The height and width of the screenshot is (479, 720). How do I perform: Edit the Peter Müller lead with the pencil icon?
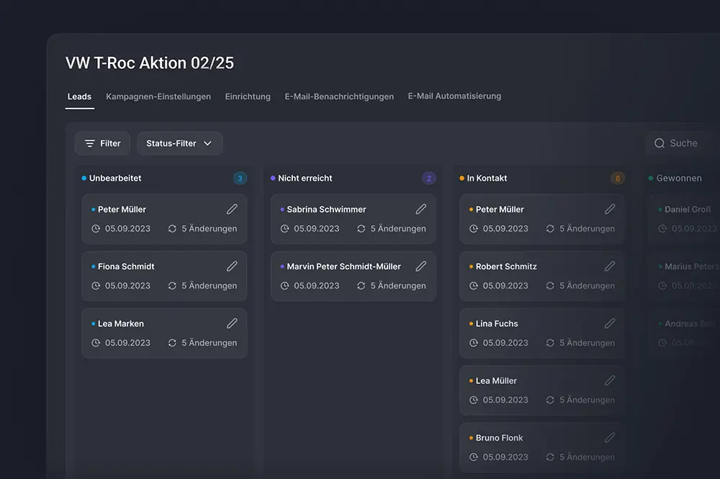coord(232,209)
